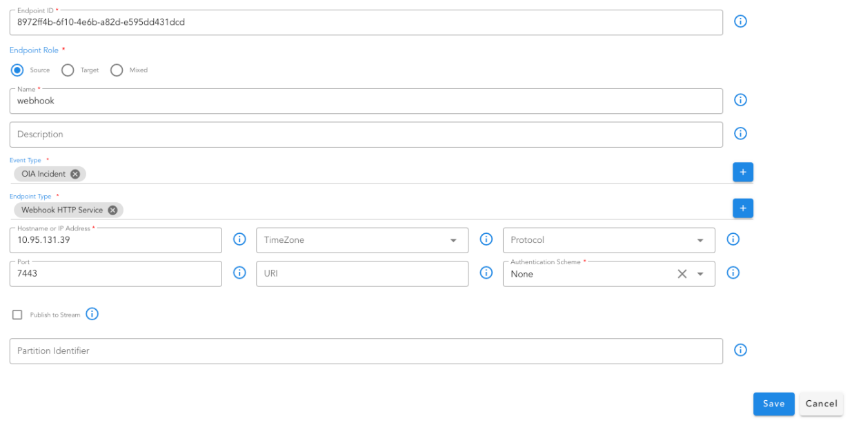Image resolution: width=852 pixels, height=425 pixels.
Task: Cancel the endpoint form
Action: point(821,404)
